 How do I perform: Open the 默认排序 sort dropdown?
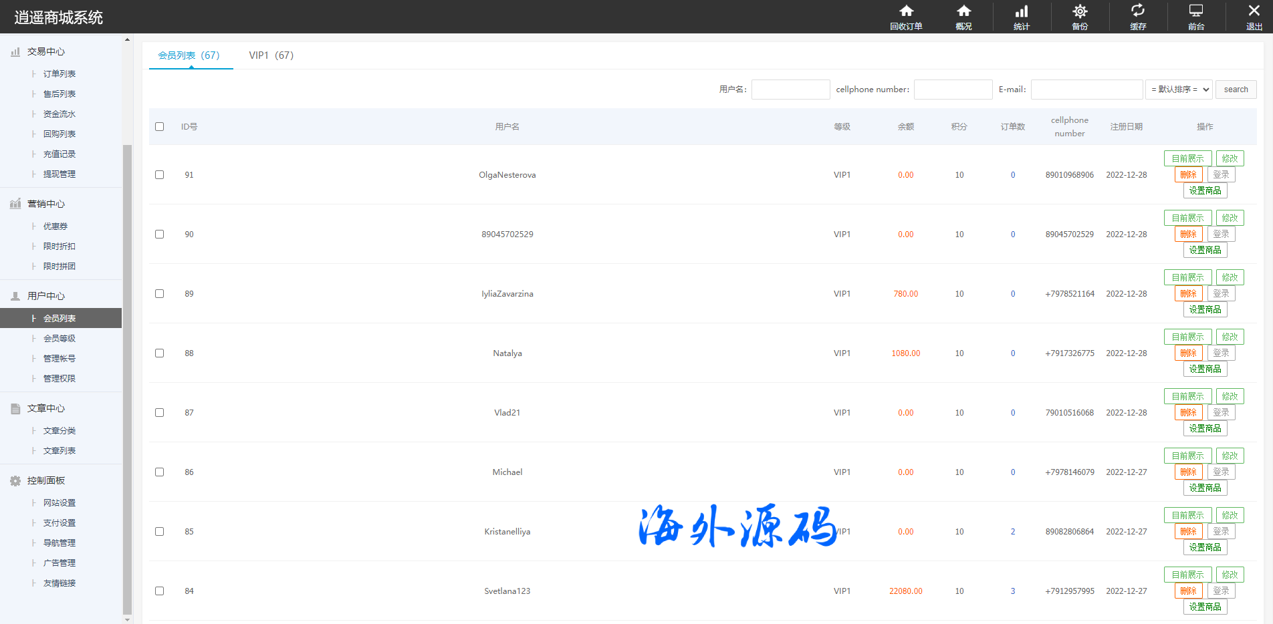click(x=1179, y=90)
